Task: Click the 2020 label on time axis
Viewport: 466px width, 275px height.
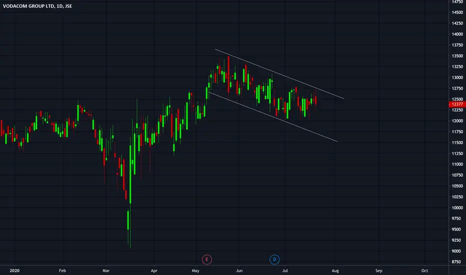Action: 14,270
